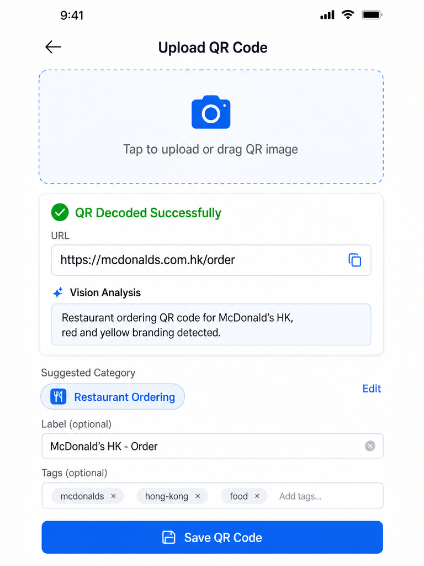This screenshot has height=566, width=424.
Task: Click the fork and knife category icon
Action: click(58, 397)
